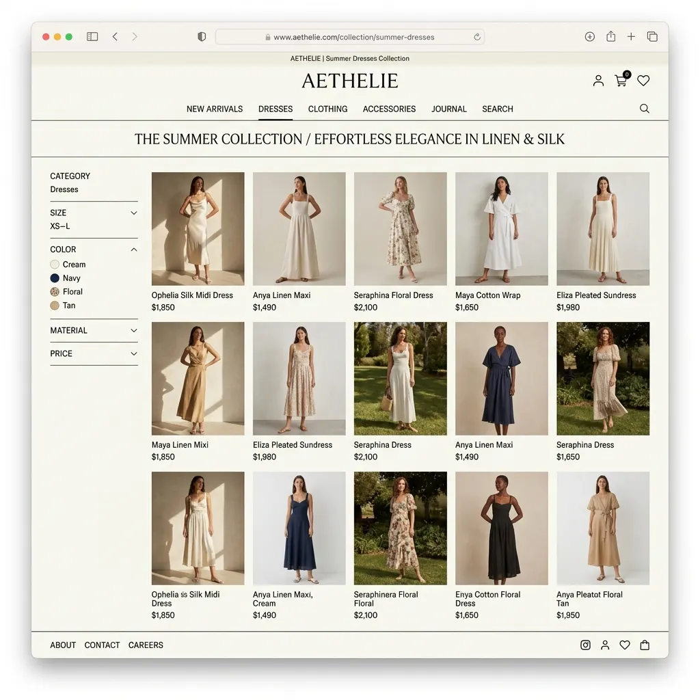Click the XS–L size value
The image size is (700, 700).
click(60, 226)
